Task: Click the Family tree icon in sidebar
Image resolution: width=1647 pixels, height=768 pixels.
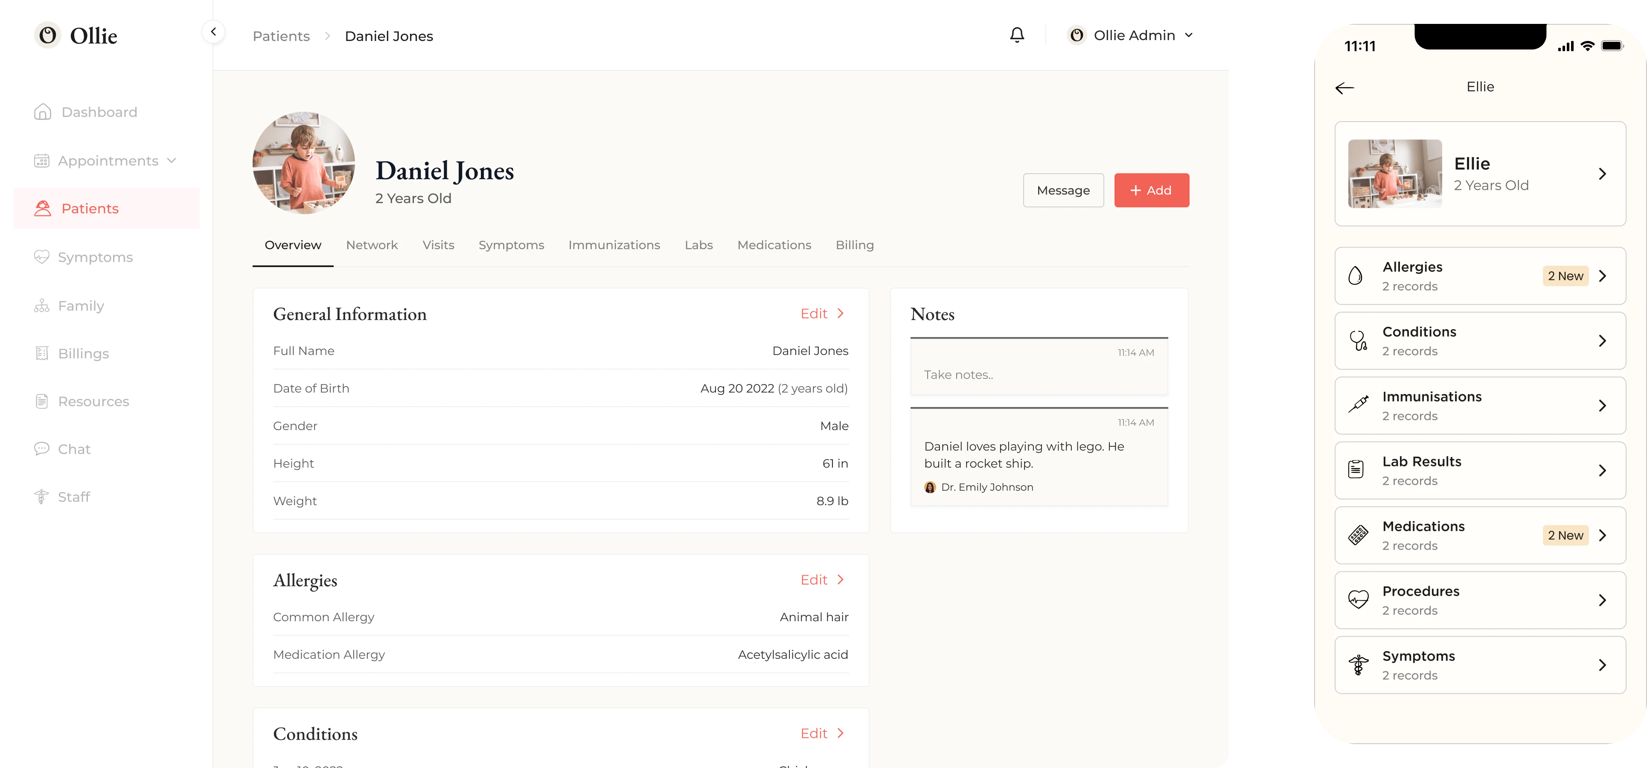Action: [x=41, y=305]
